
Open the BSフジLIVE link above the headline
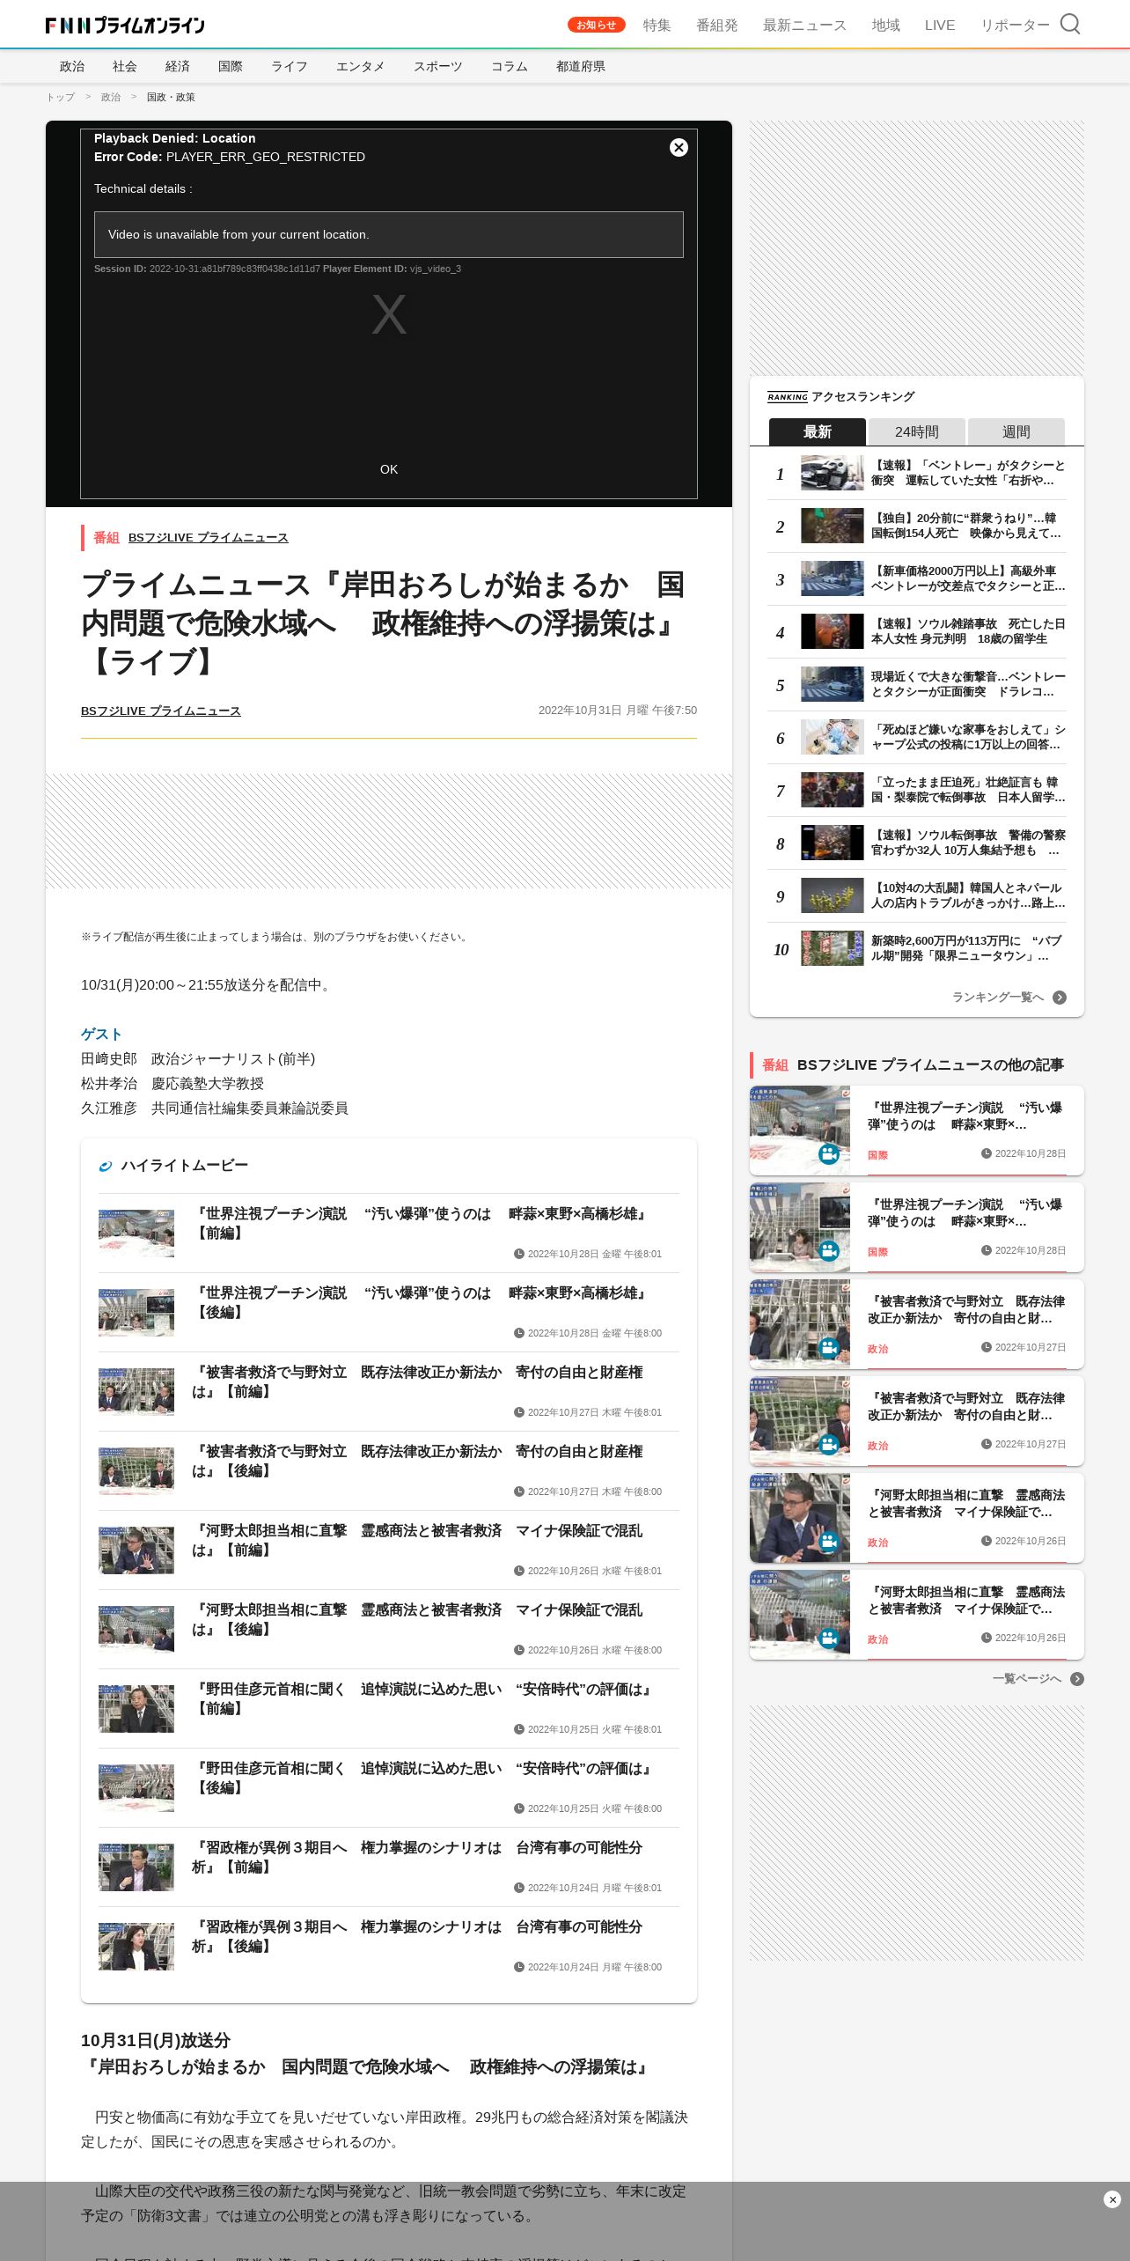pyautogui.click(x=208, y=537)
